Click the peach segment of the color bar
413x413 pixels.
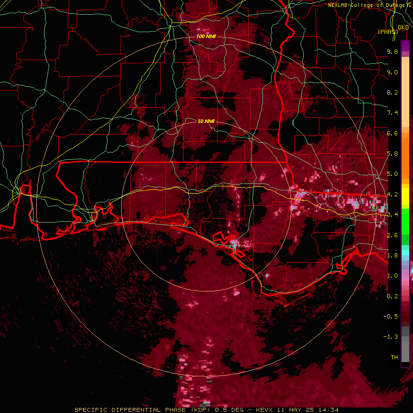(x=405, y=95)
